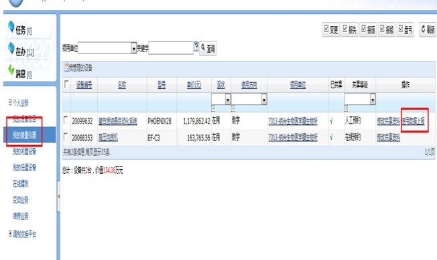Click the 我管理的设备 panel title icon

click(x=66, y=68)
